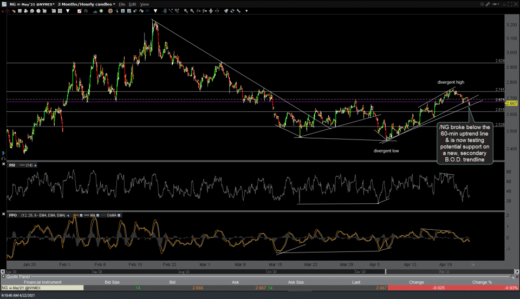Click the zoom in magnifier icon
Screen dimensions: 520x299
click(x=187, y=10)
